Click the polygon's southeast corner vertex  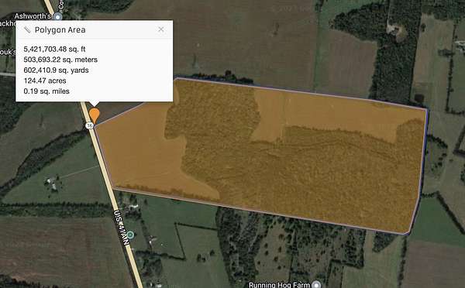click(x=408, y=234)
